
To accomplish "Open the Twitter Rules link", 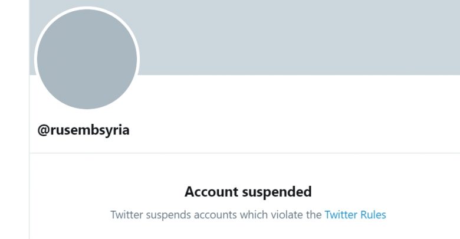I will tap(355, 215).
